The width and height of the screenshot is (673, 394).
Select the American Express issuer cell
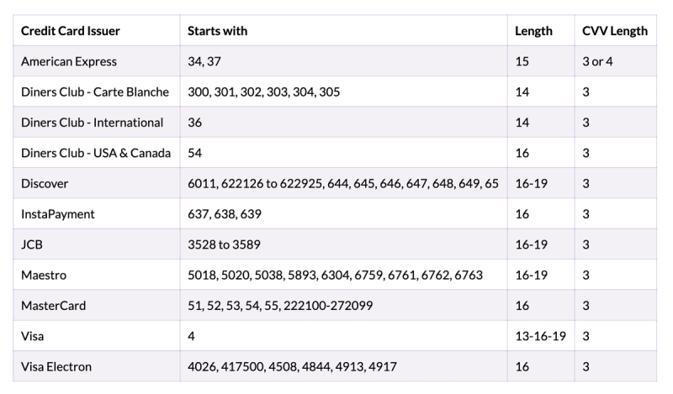69,61
